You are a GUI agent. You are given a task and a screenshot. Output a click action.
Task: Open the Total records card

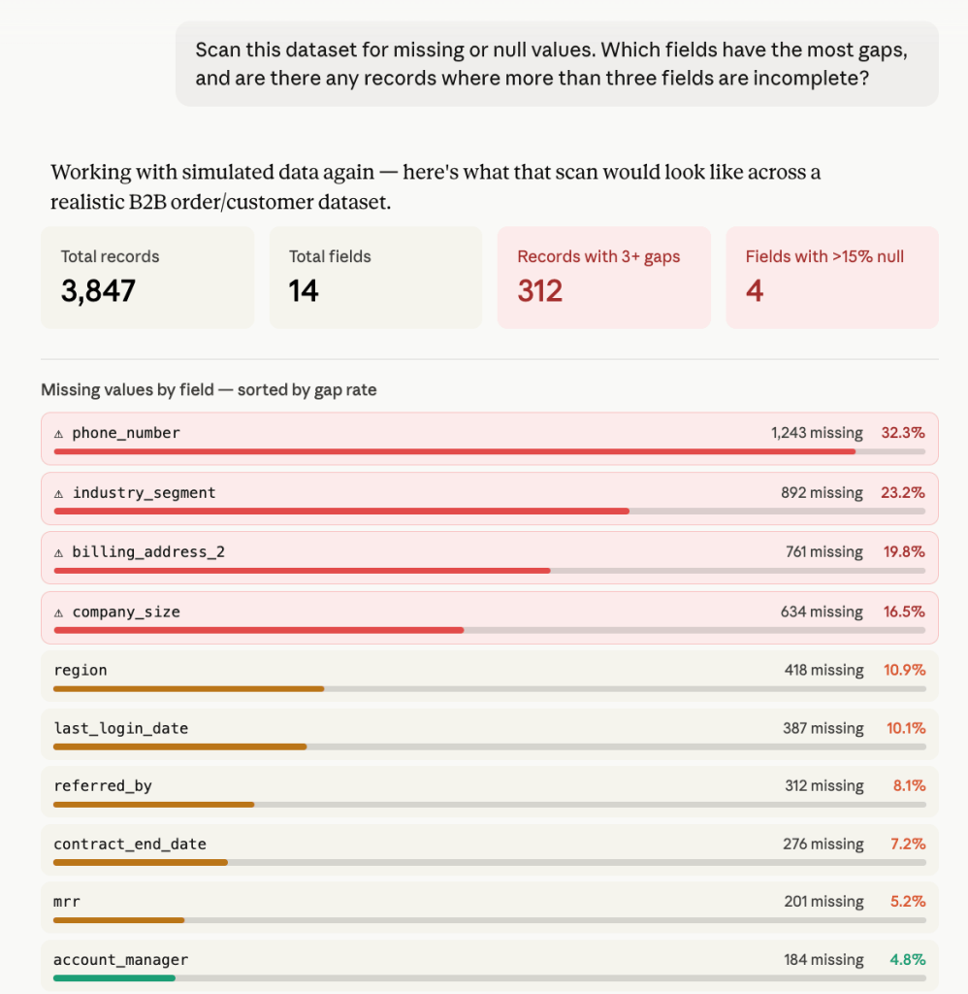pyautogui.click(x=147, y=278)
